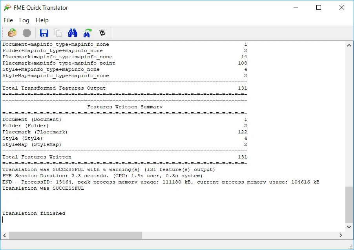Click 'Document+mapinfo_type+mapinfo_none' row
This screenshot has width=354, height=250.
pyautogui.click(x=125, y=44)
